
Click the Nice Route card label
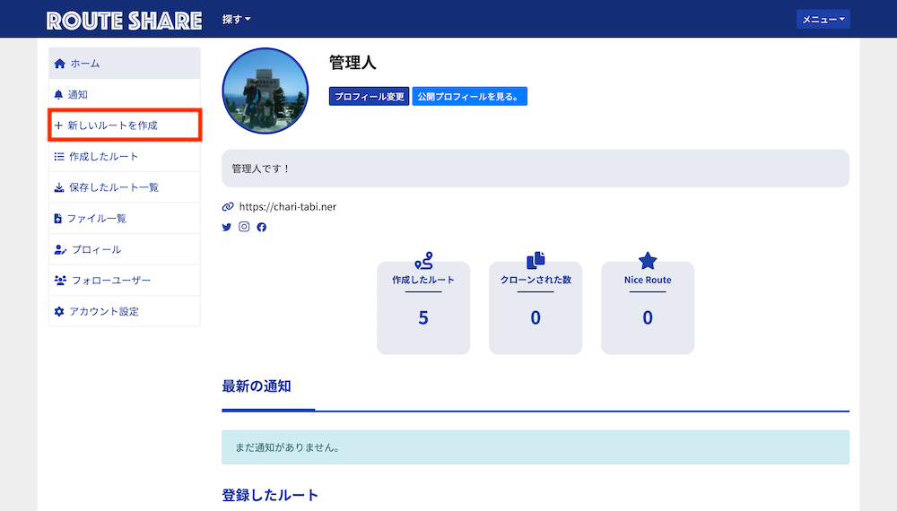(648, 280)
